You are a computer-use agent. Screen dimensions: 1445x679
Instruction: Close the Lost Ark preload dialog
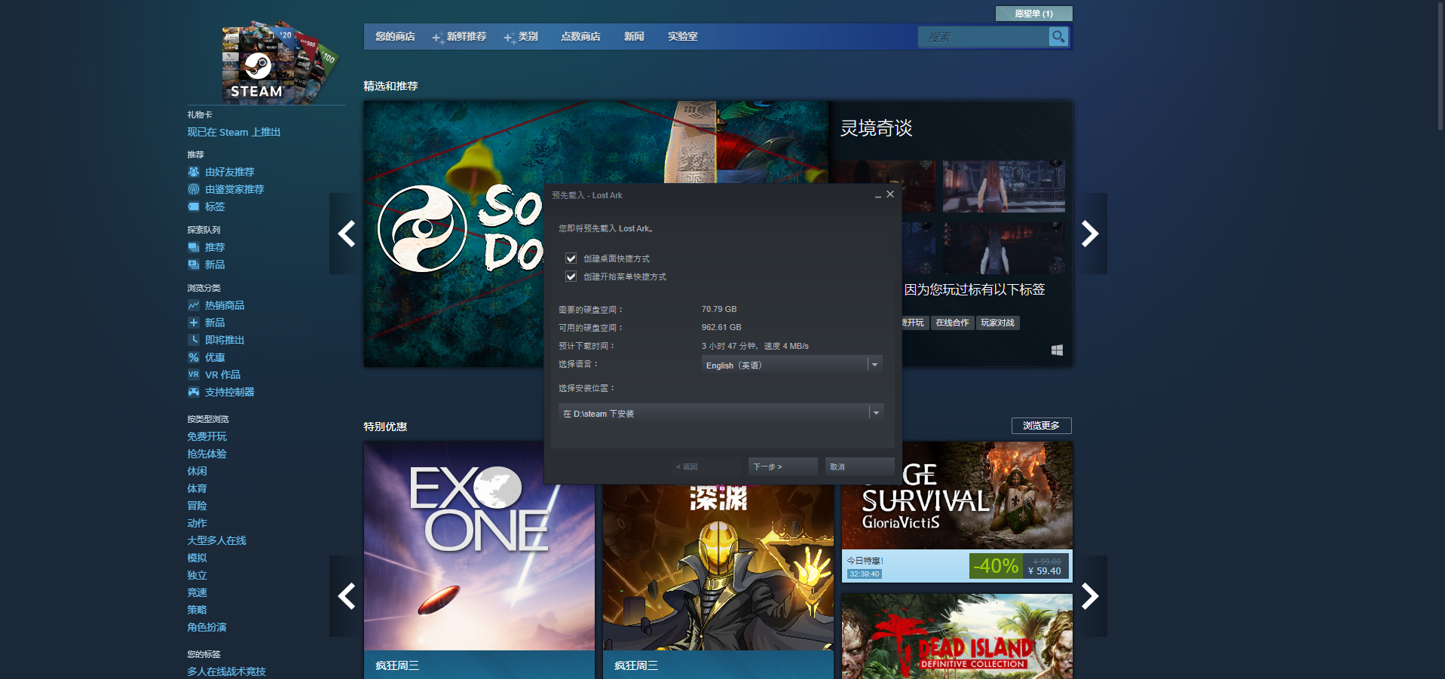click(x=890, y=194)
